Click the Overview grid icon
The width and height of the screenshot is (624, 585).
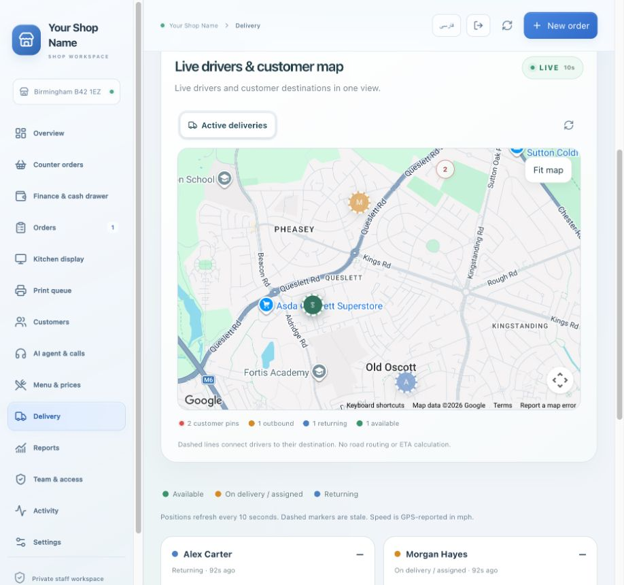(x=20, y=133)
